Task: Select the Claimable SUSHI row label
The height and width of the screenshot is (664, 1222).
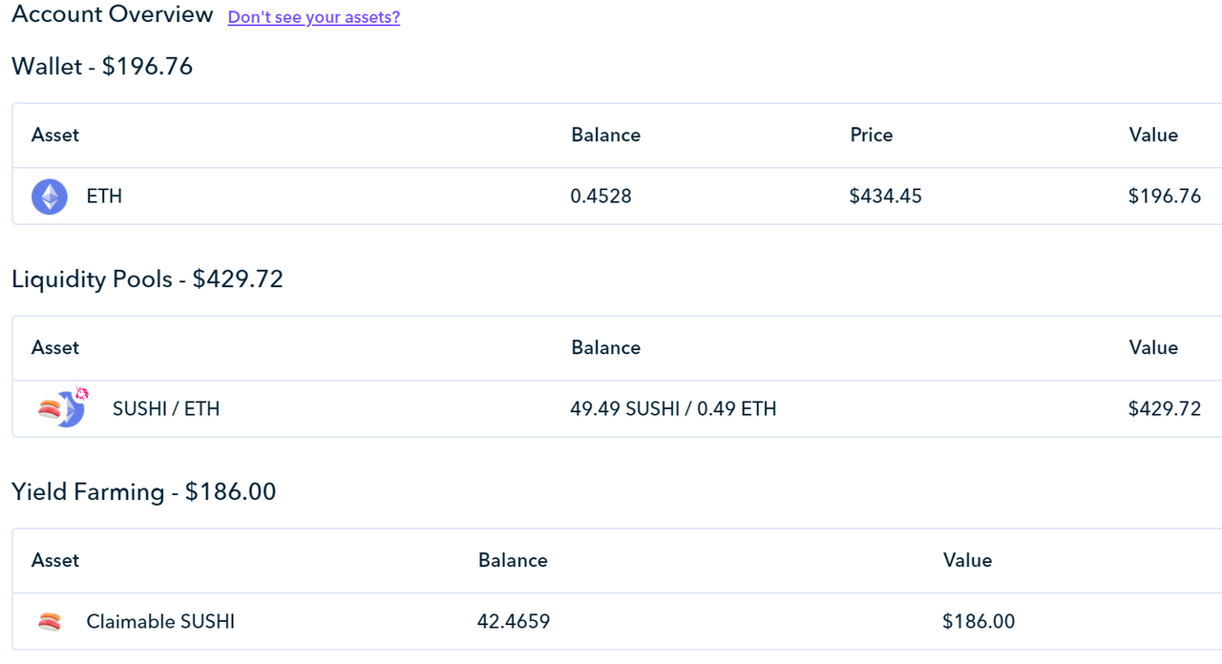Action: coord(160,622)
